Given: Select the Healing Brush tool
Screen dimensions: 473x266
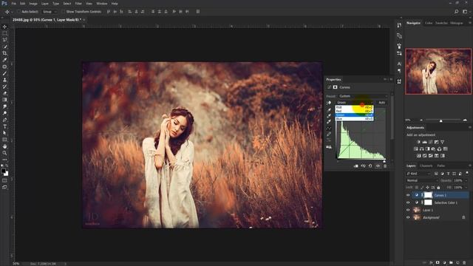Looking at the screenshot, I should point(4,66).
